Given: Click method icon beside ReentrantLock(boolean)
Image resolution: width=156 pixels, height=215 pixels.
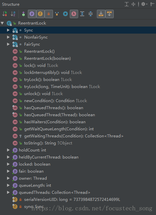Looking at the screenshot, I should point(15,58).
